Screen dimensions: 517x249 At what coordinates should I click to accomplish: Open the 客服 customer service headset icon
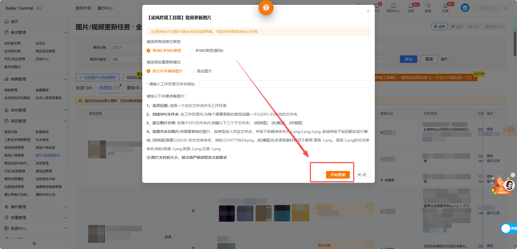pyautogui.click(x=428, y=6)
